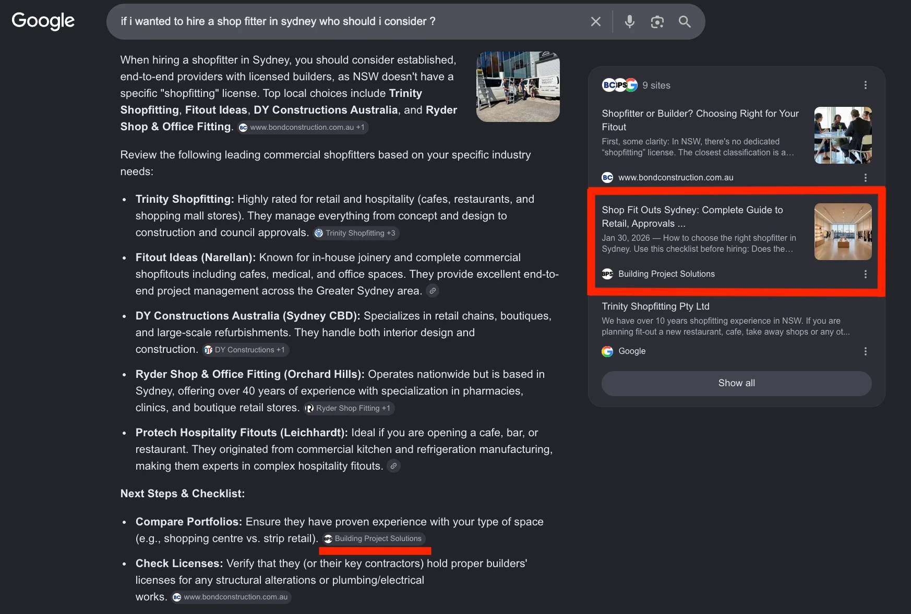The width and height of the screenshot is (911, 614).
Task: Click the 'Fitout Ideas (Narellan):' bold heading
Action: 196,257
